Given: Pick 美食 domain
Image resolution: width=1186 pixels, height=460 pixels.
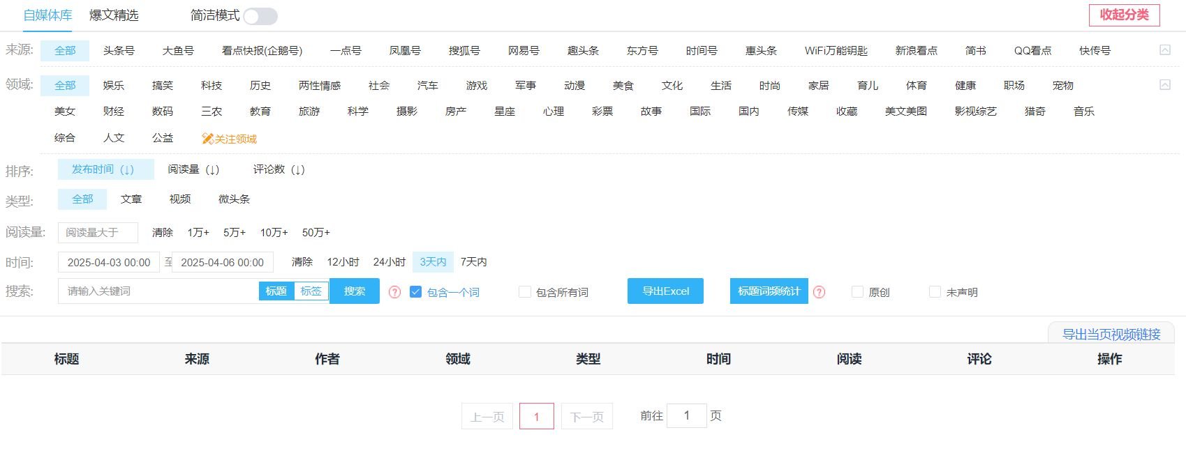Looking at the screenshot, I should [623, 85].
